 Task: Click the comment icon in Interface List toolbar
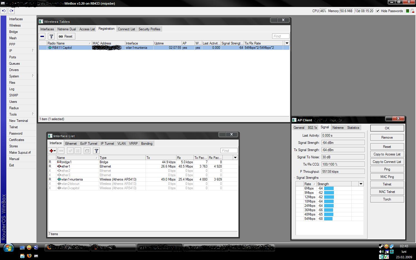click(87, 151)
